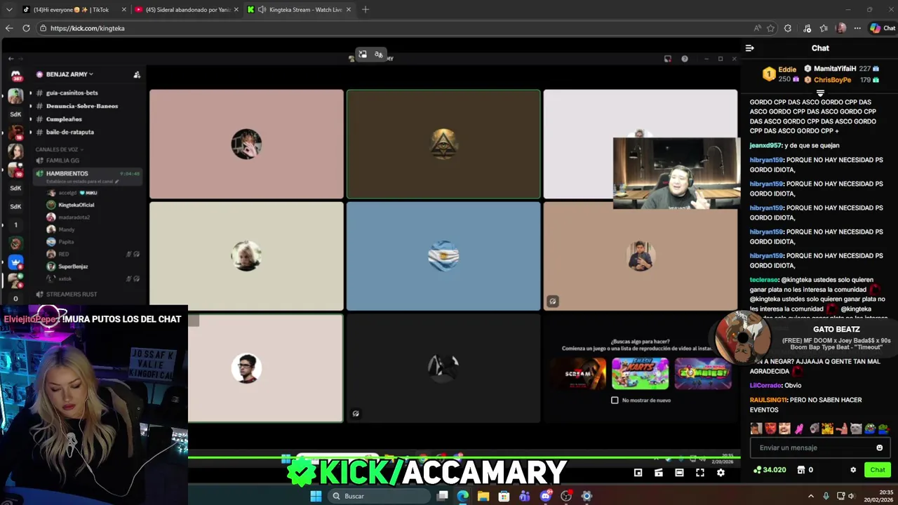Open a new browser tab

(x=365, y=10)
